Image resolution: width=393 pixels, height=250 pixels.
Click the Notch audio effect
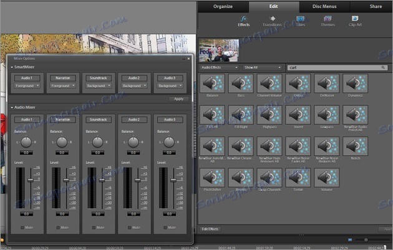click(356, 147)
